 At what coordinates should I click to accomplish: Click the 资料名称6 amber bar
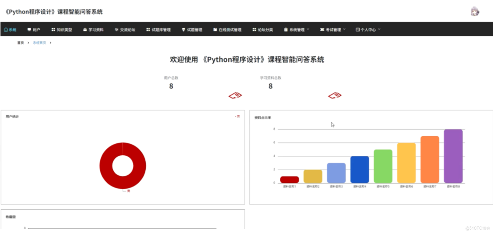coord(406,163)
